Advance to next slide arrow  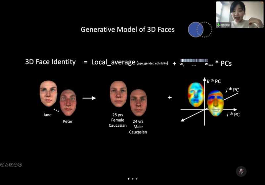click(20, 165)
